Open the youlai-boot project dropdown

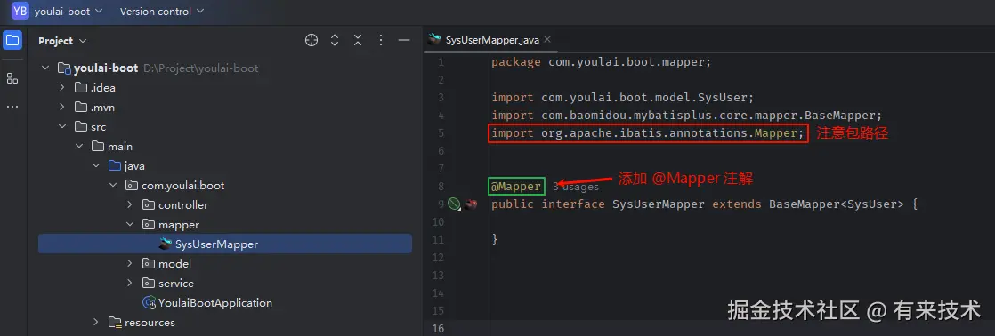click(x=57, y=12)
